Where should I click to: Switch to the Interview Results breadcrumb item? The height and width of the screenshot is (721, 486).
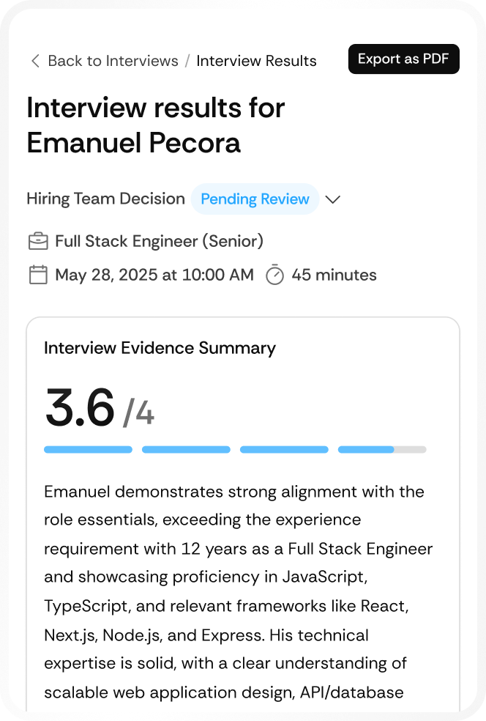click(256, 61)
